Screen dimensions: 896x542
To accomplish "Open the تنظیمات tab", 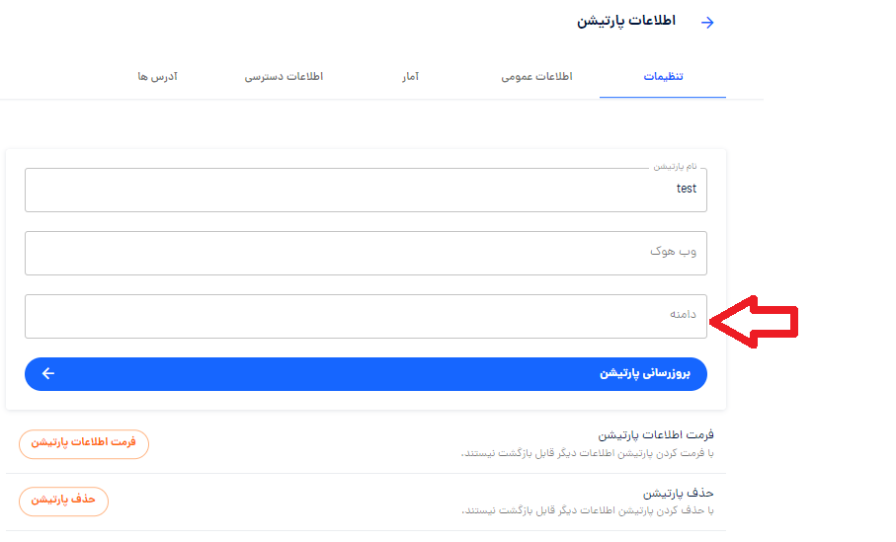I will 663,77.
